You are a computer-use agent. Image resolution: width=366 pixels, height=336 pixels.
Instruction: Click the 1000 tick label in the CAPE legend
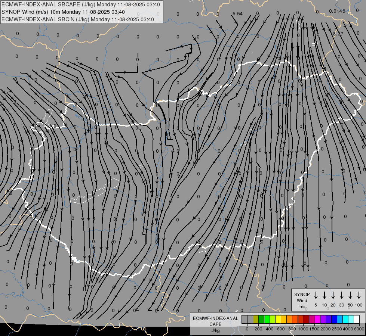[303, 329]
